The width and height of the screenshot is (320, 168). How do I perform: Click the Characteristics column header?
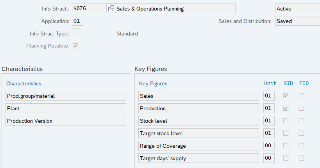(24, 83)
